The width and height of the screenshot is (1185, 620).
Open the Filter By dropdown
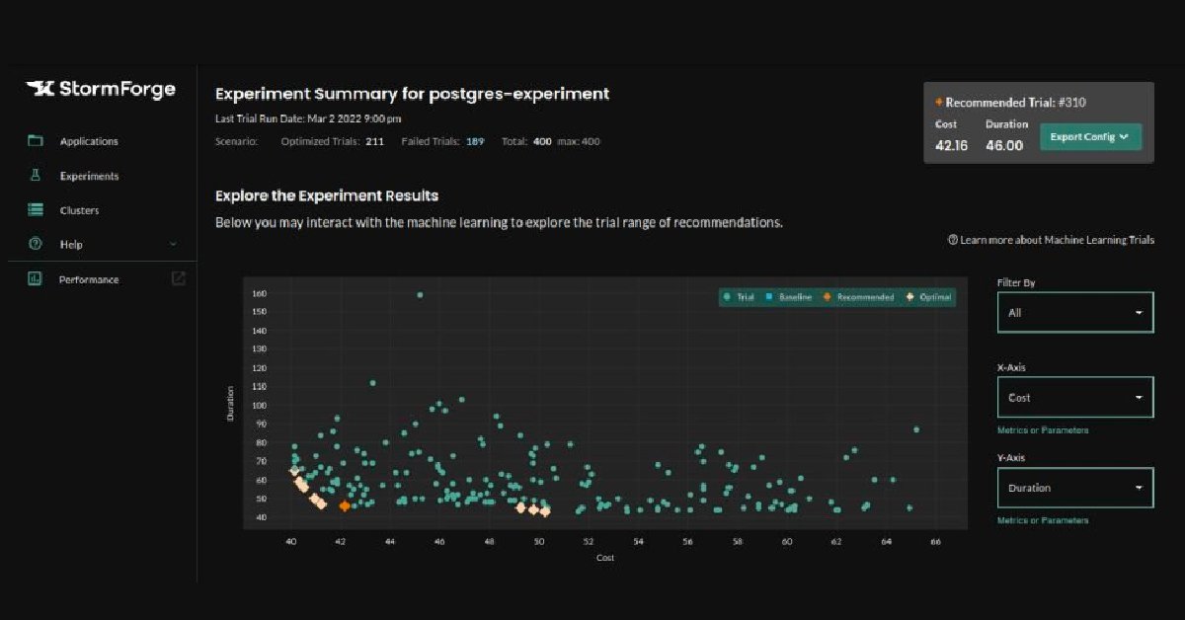coord(1074,311)
